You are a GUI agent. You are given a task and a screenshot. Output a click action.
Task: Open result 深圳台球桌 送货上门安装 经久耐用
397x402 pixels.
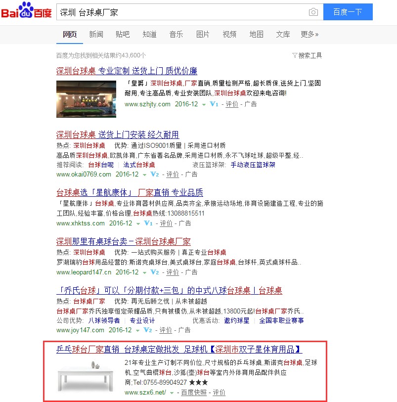[x=118, y=135]
